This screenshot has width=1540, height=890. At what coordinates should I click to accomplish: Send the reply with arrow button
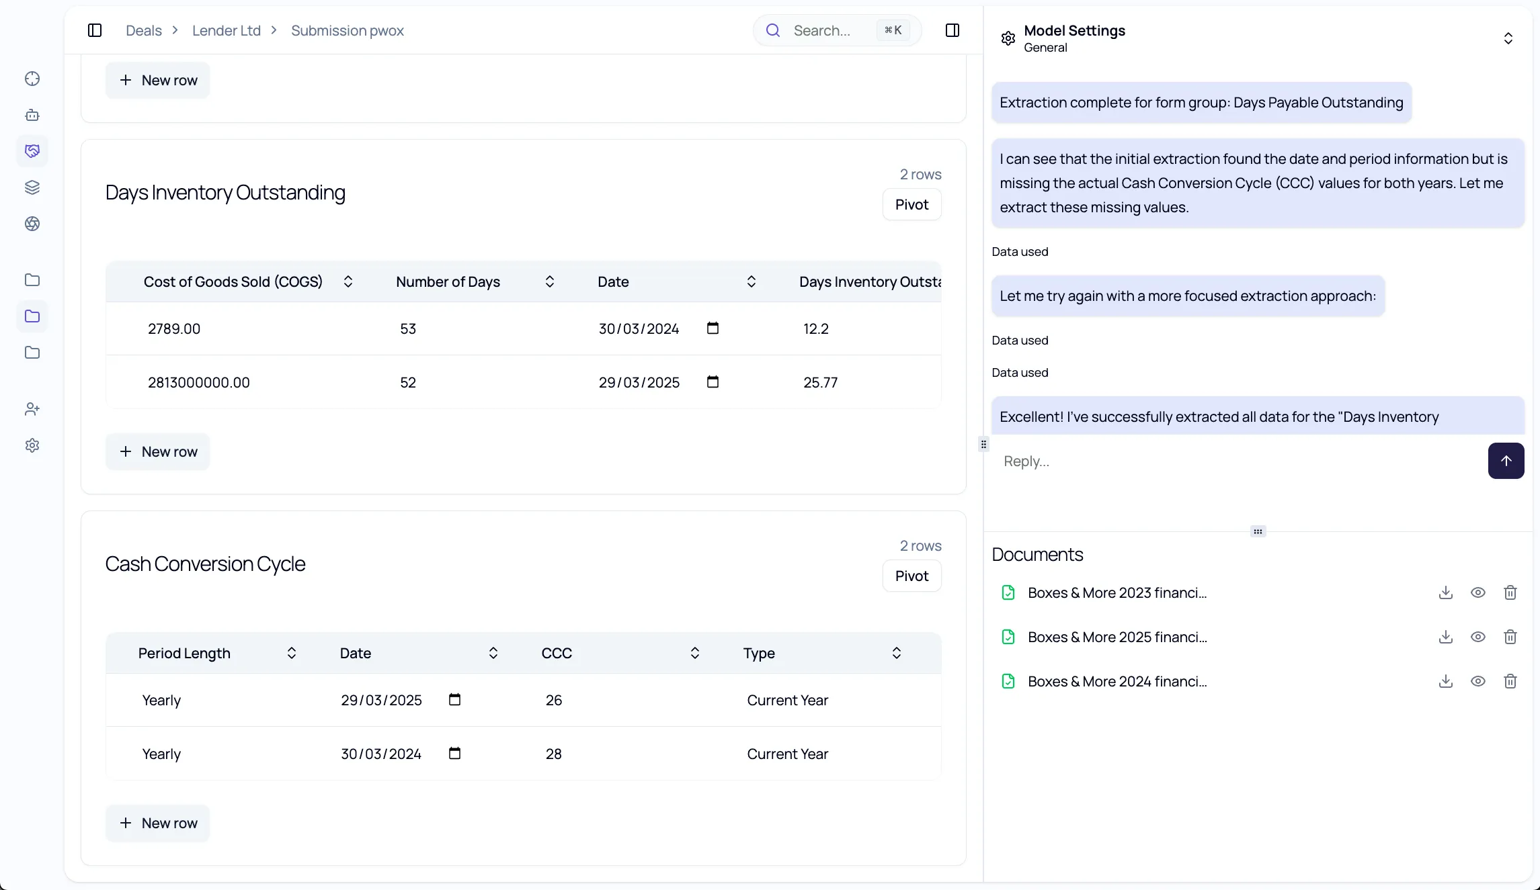pyautogui.click(x=1506, y=461)
